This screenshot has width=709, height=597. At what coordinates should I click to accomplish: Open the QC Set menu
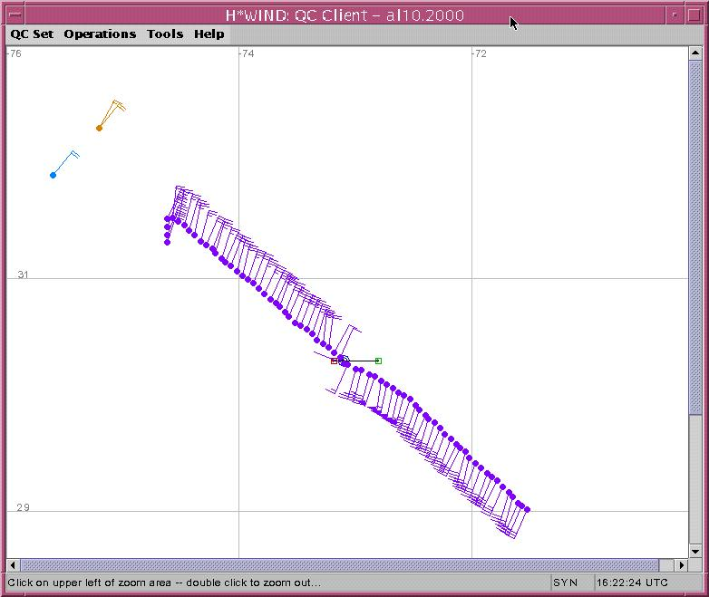pos(32,34)
